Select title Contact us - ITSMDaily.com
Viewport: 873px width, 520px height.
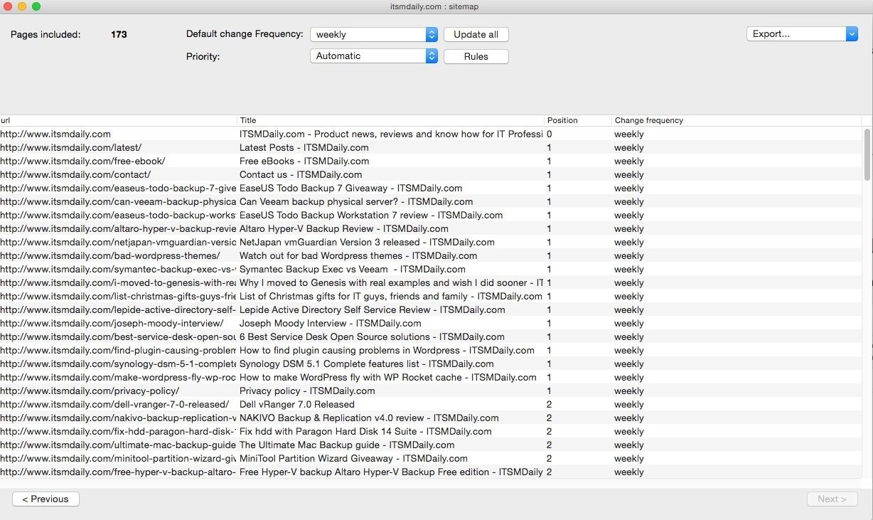tap(301, 174)
